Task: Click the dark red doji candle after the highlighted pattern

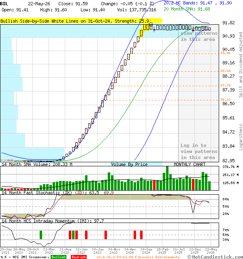Action: (154, 30)
